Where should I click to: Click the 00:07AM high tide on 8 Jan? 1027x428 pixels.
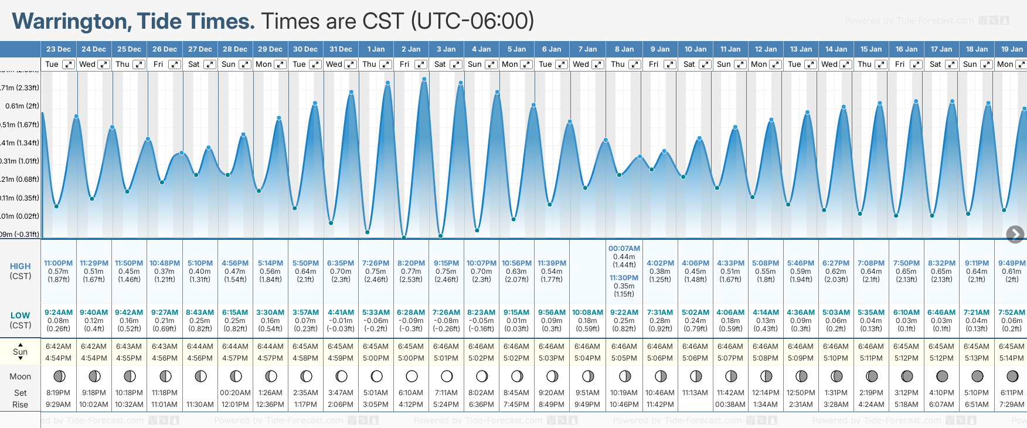click(x=624, y=249)
